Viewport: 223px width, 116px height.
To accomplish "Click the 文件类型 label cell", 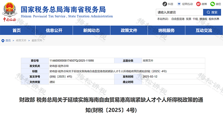I will click(x=35, y=82).
